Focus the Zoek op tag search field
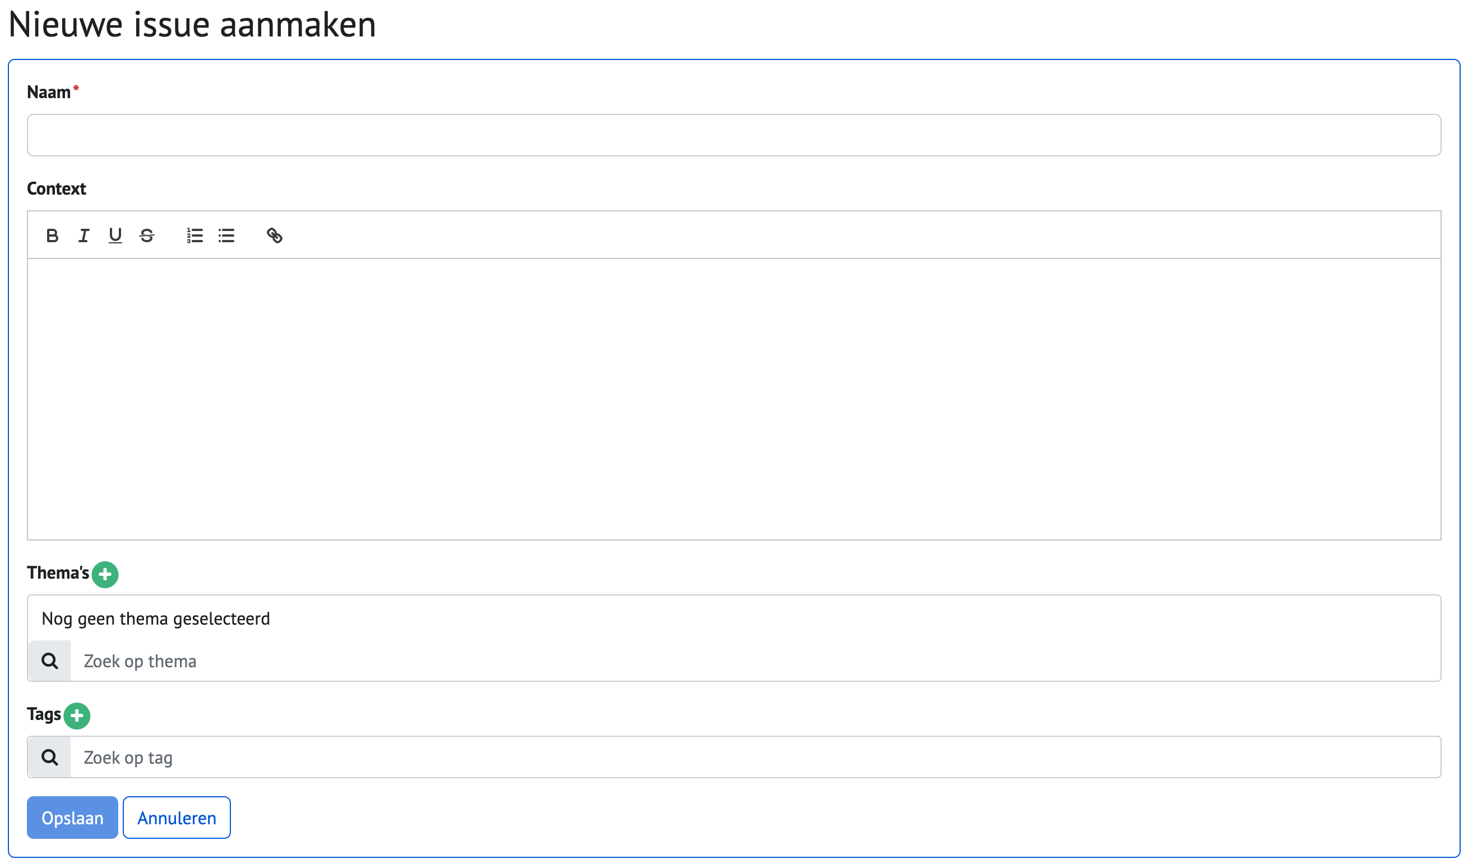 pos(756,758)
